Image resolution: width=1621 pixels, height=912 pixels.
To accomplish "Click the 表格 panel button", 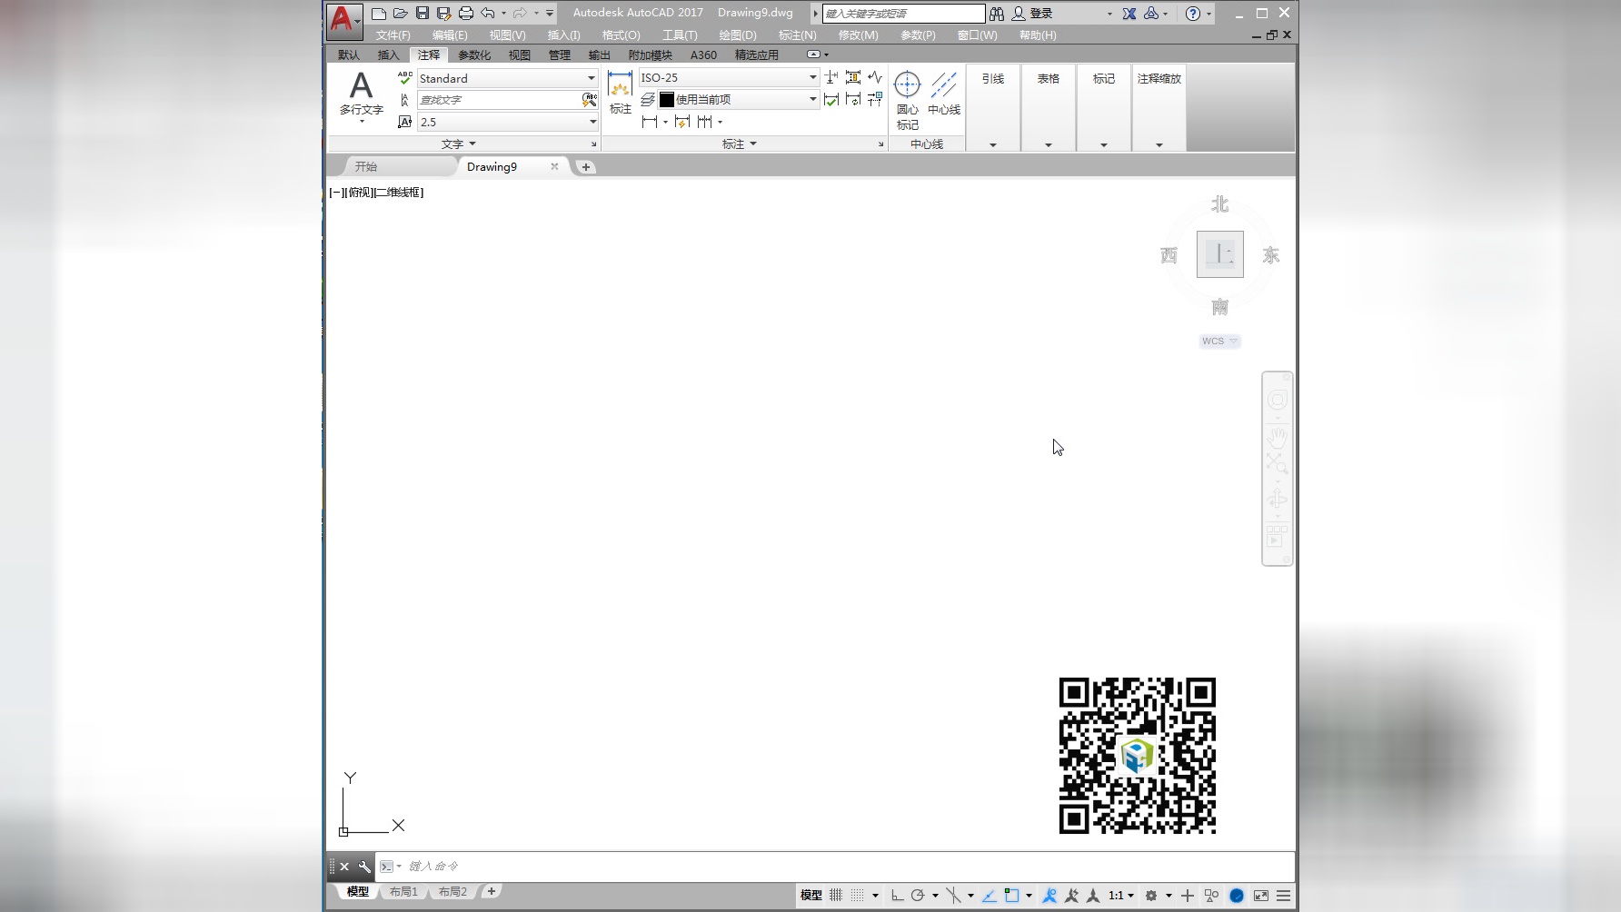I will coord(1049,107).
